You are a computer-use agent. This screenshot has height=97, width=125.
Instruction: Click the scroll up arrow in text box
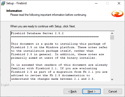pyautogui.click(x=112, y=33)
